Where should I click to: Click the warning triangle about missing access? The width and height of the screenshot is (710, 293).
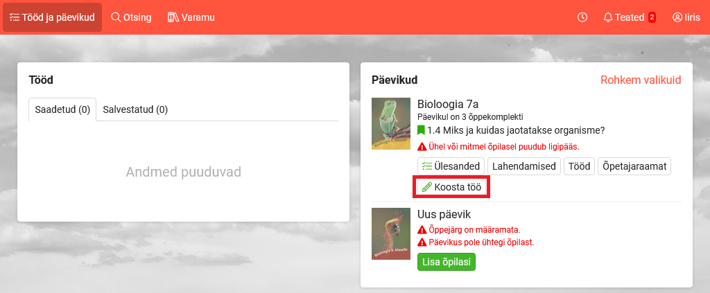click(x=422, y=147)
